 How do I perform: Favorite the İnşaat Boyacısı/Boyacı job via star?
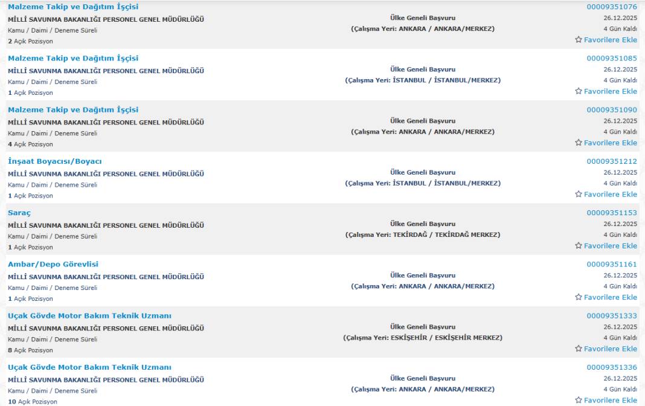coord(579,194)
